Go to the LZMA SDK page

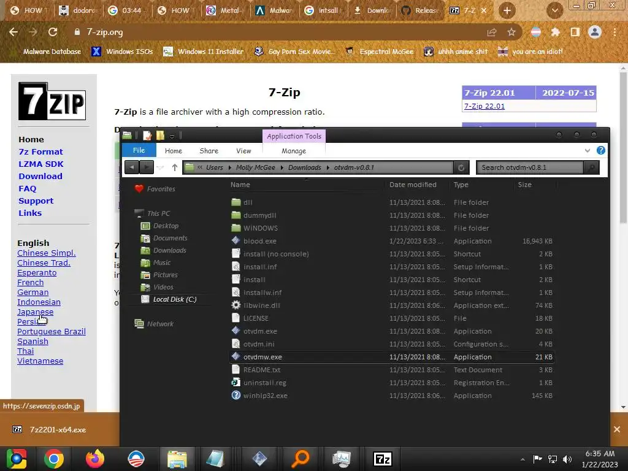[41, 164]
